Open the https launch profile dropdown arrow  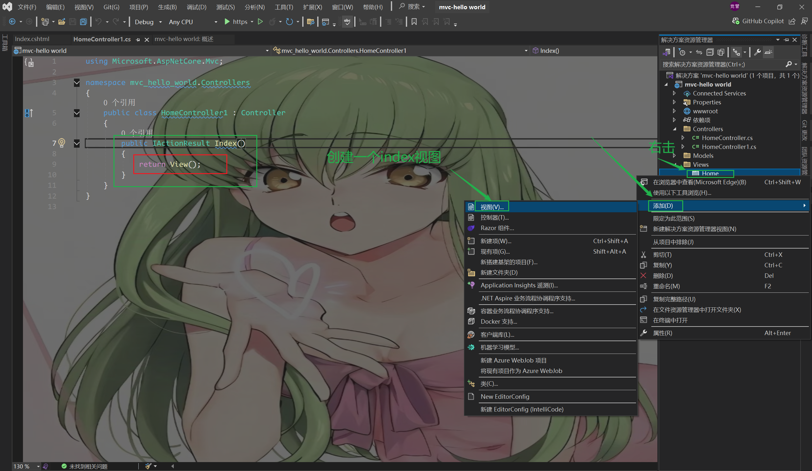(252, 22)
